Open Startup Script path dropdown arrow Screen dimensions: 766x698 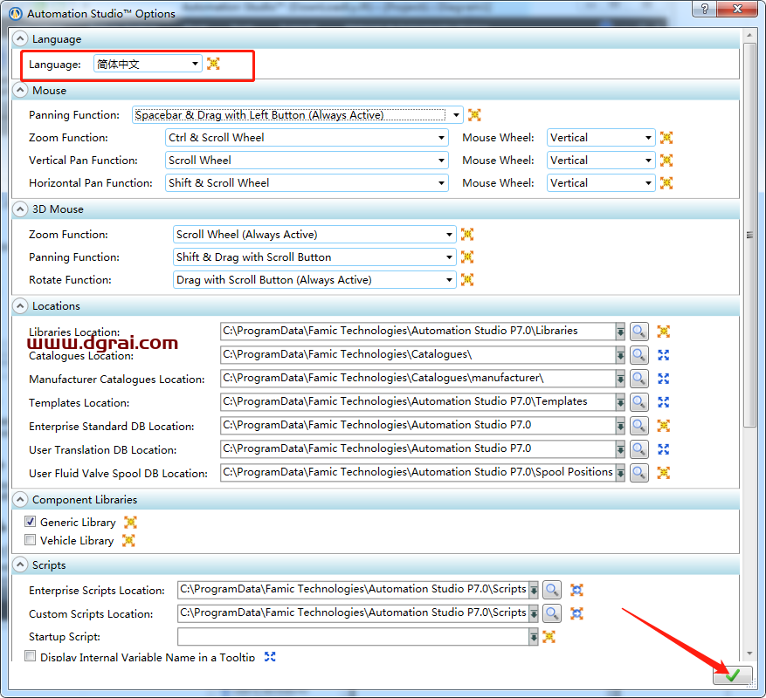534,637
